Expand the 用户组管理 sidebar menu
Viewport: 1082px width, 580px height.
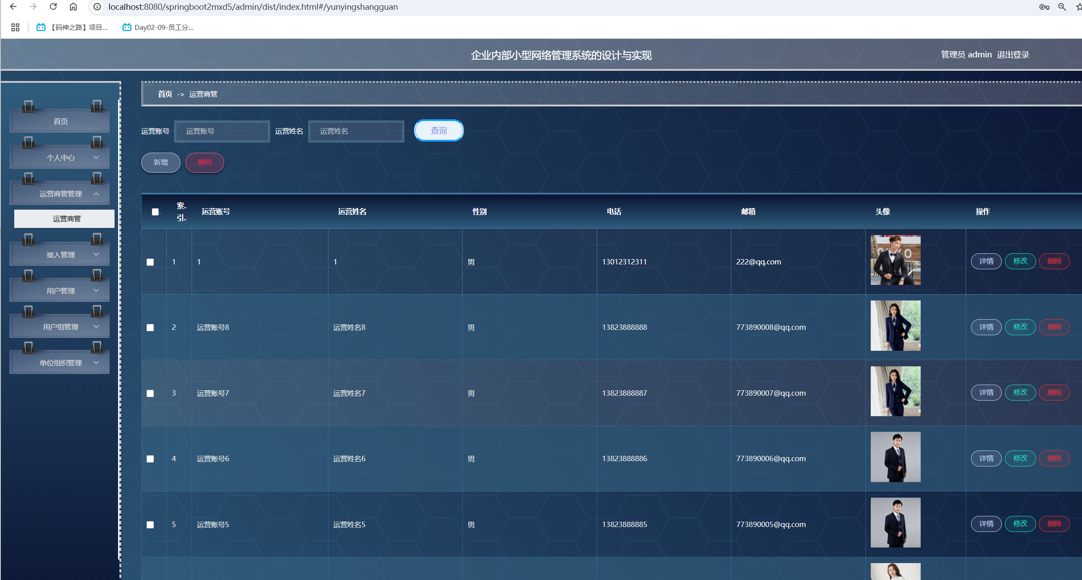61,327
